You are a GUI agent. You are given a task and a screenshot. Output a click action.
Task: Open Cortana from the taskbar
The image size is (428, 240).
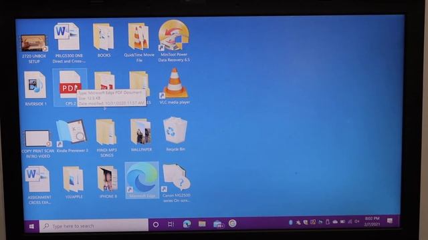coord(156,225)
